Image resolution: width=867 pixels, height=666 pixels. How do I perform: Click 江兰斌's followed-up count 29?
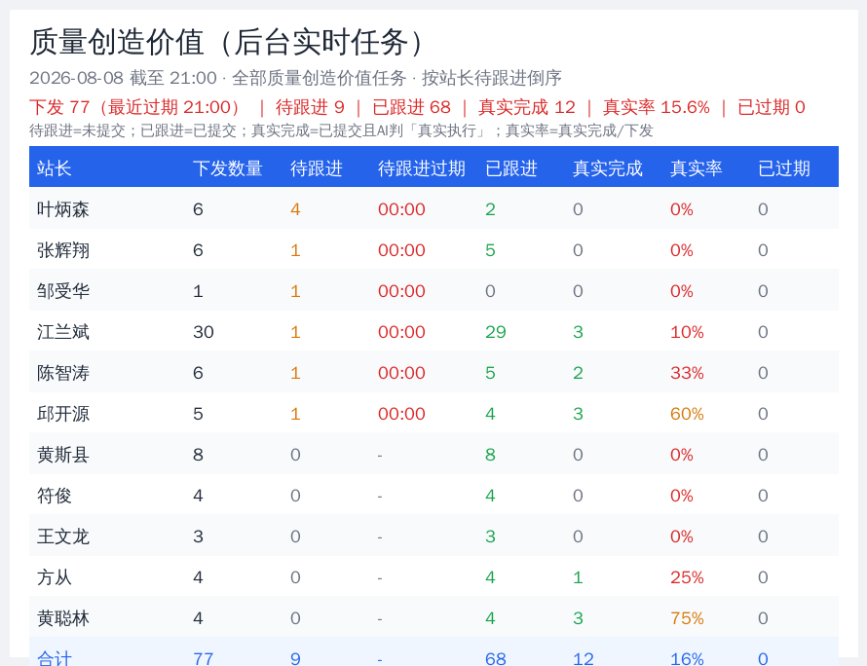point(496,332)
